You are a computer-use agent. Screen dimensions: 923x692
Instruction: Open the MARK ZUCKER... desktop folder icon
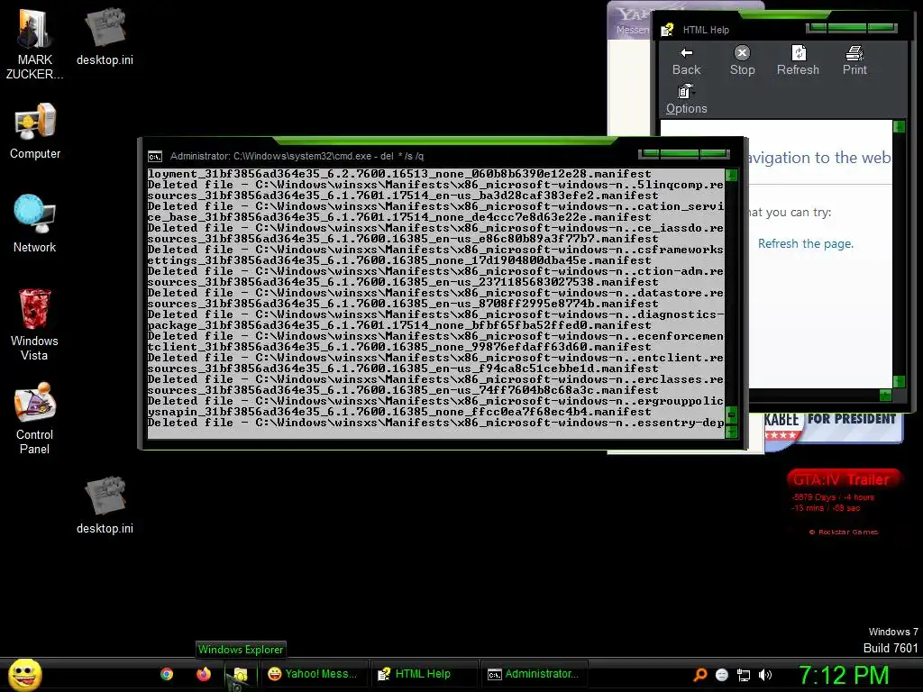tap(34, 43)
